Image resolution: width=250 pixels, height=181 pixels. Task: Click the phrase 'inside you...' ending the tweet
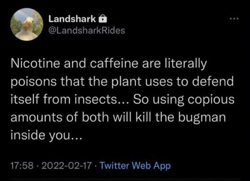(46, 136)
